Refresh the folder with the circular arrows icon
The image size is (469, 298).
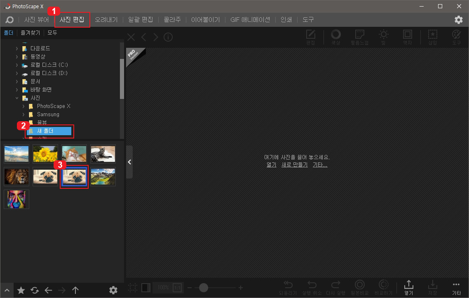click(35, 290)
